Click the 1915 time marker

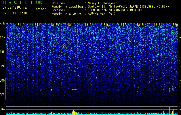click(x=88, y=25)
